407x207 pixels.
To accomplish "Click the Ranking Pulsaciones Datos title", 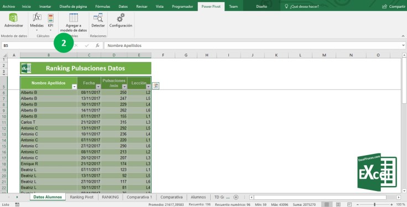I will pyautogui.click(x=85, y=68).
